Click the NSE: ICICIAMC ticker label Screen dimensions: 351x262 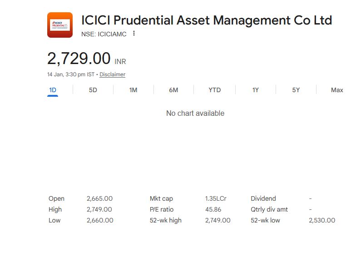coord(104,34)
